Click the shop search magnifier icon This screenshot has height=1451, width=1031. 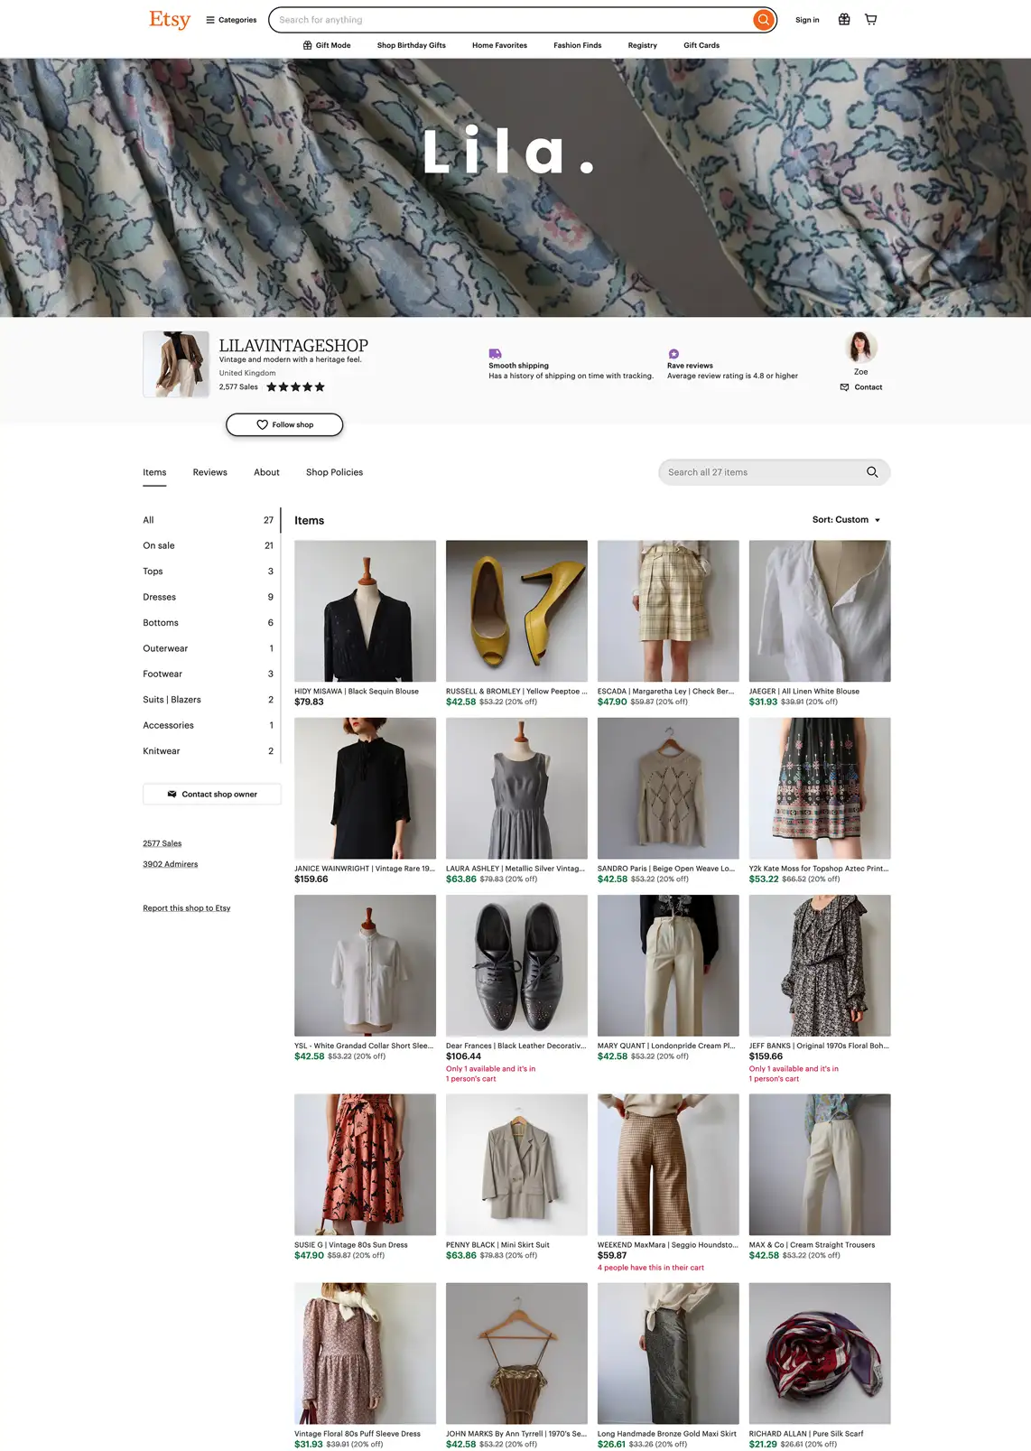(x=872, y=472)
